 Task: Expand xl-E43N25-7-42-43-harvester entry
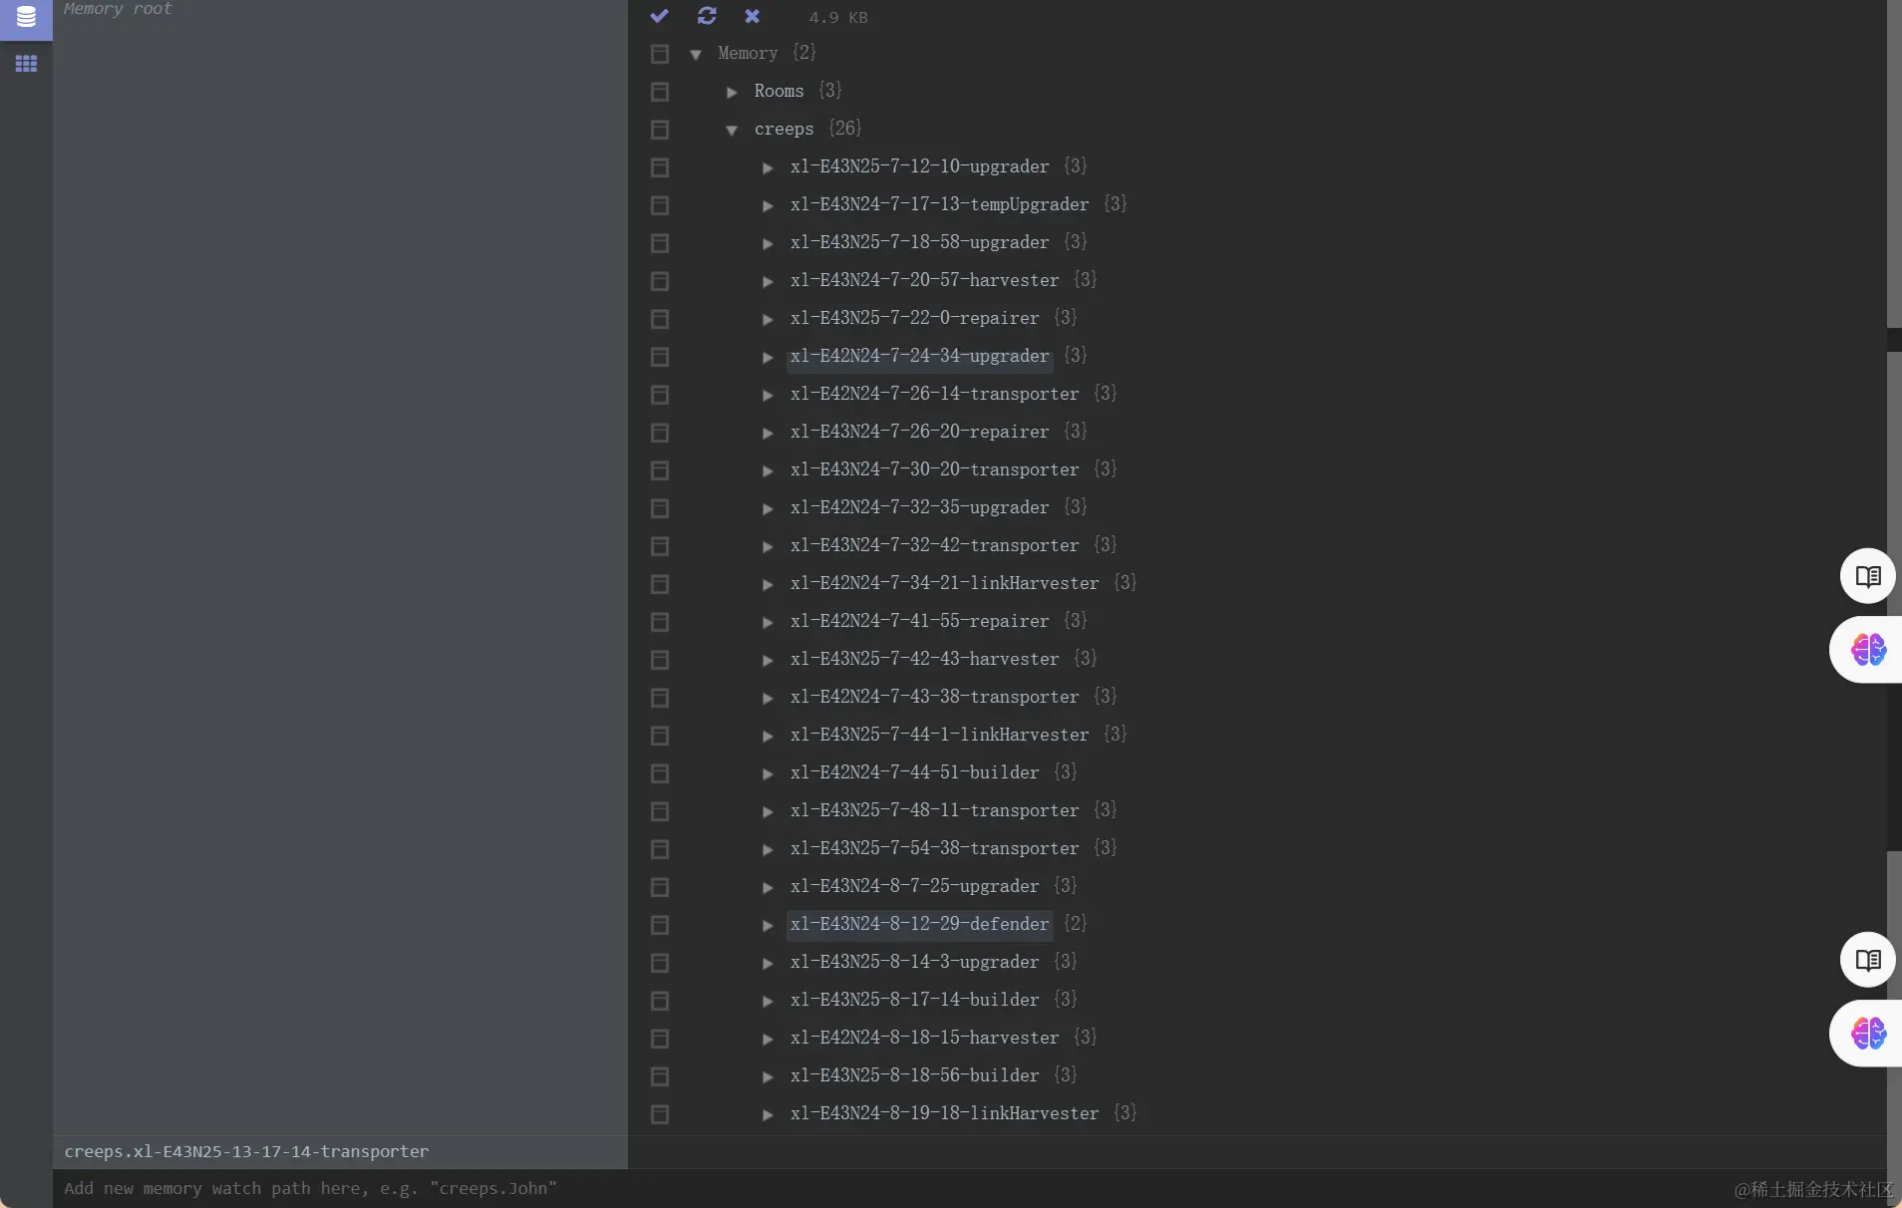[x=768, y=660]
